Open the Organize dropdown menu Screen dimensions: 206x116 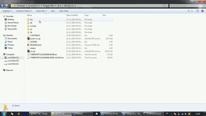point(7,11)
